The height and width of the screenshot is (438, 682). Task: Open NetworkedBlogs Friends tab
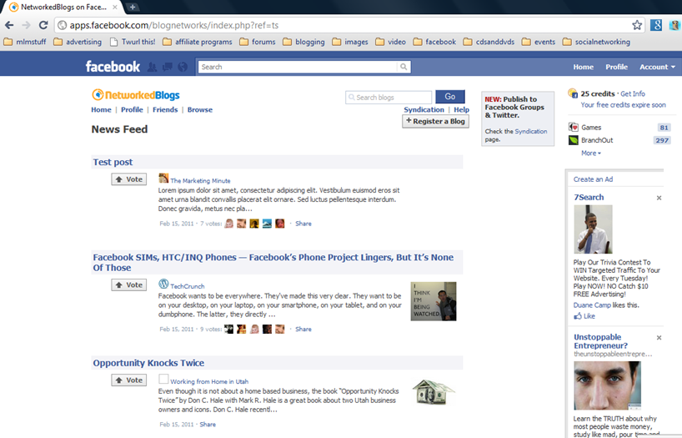point(165,110)
